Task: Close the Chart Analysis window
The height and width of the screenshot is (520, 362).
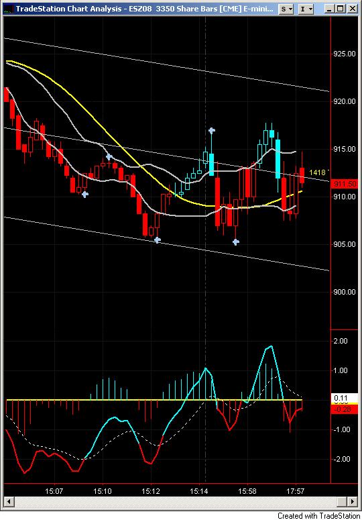Action: pyautogui.click(x=351, y=9)
